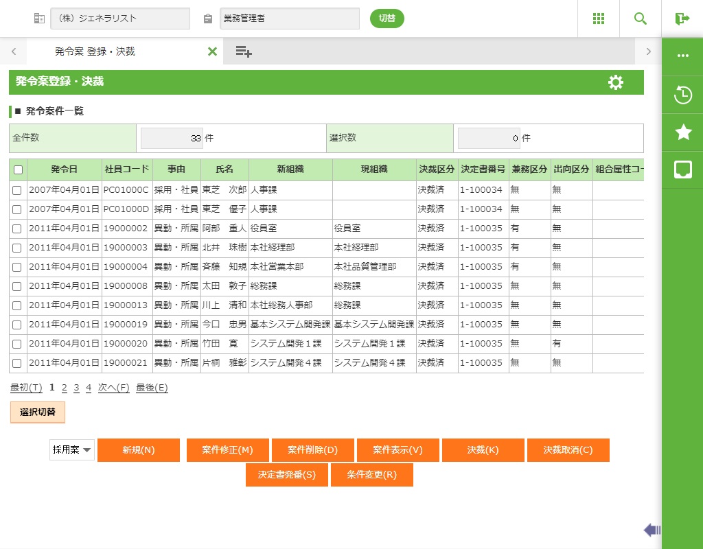Click the logout icon in top-right corner

coord(682,19)
